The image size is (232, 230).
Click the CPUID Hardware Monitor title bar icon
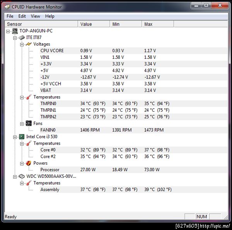tap(7, 7)
